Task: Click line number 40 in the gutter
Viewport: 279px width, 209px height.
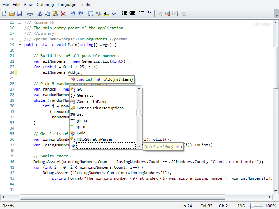Action: (12, 162)
